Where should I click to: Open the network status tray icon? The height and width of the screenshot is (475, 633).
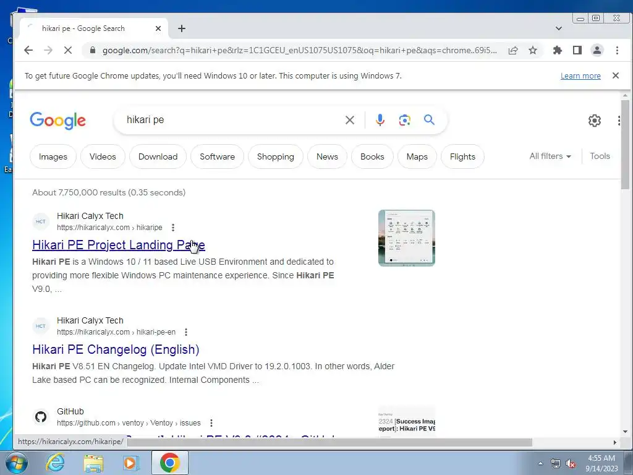point(556,464)
